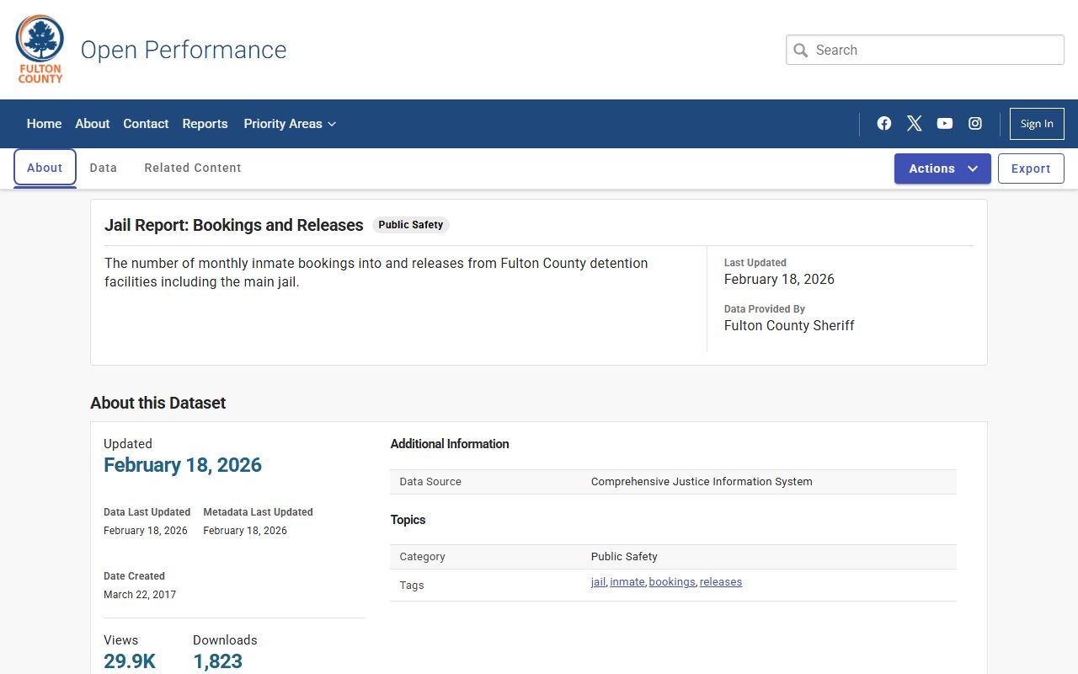The image size is (1078, 674).
Task: Click the search magnifier icon
Action: (801, 51)
